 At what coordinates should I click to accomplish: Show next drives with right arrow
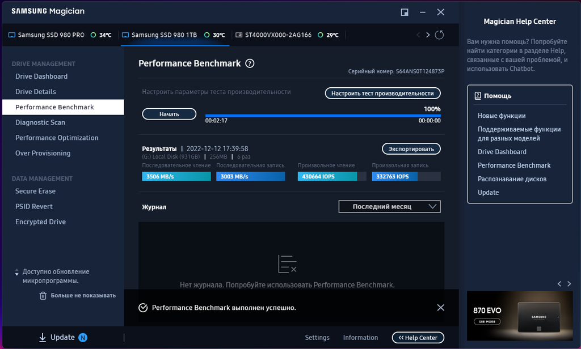click(x=428, y=35)
